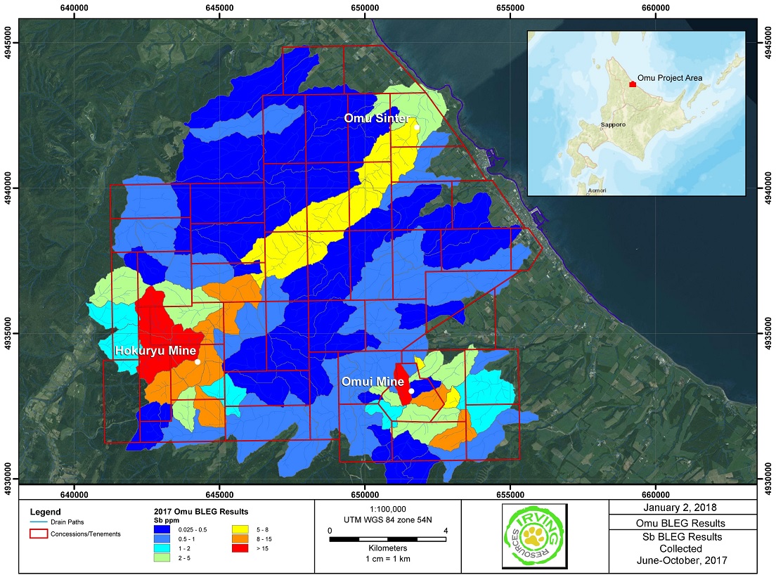The width and height of the screenshot is (776, 575).
Task: Click the '2017 Omu BLEG Results' legend title
Action: (x=201, y=512)
